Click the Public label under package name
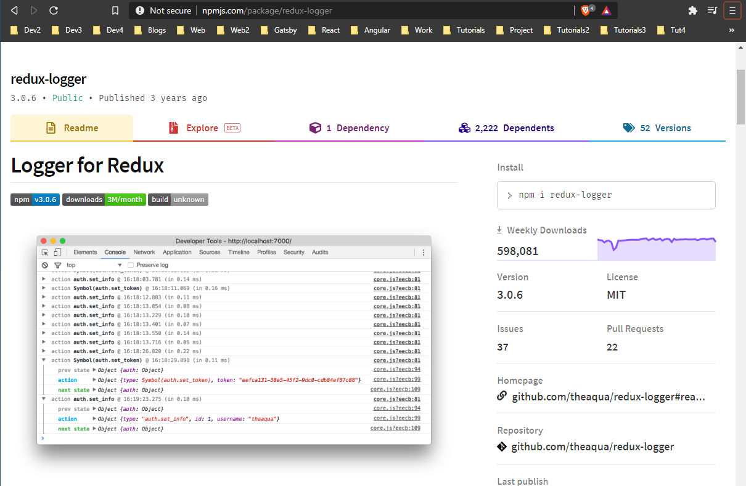This screenshot has width=746, height=486. [x=68, y=98]
